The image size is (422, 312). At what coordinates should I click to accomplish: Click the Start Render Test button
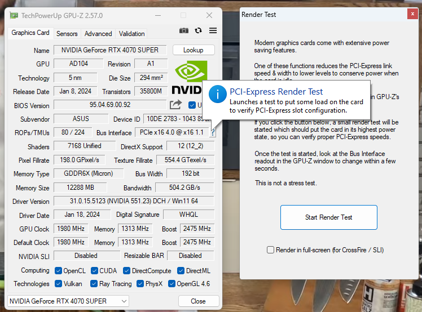(328, 217)
